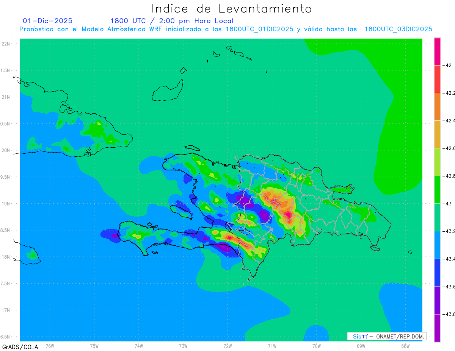The width and height of the screenshot is (455, 351).
Task: Click the '75W' longitude label
Action: click(94, 346)
